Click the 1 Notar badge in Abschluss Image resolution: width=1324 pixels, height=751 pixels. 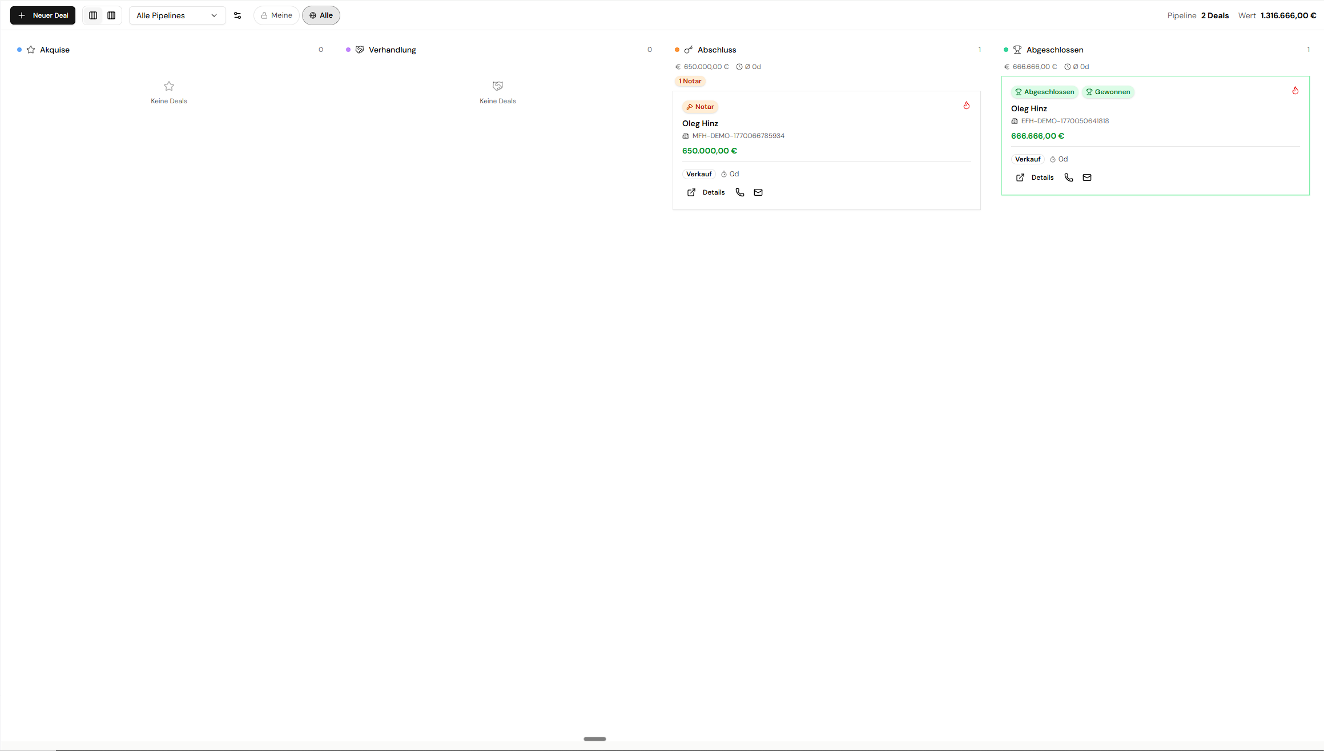click(690, 81)
